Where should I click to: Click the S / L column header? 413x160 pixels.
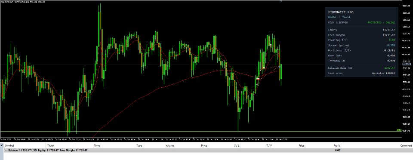(237, 145)
